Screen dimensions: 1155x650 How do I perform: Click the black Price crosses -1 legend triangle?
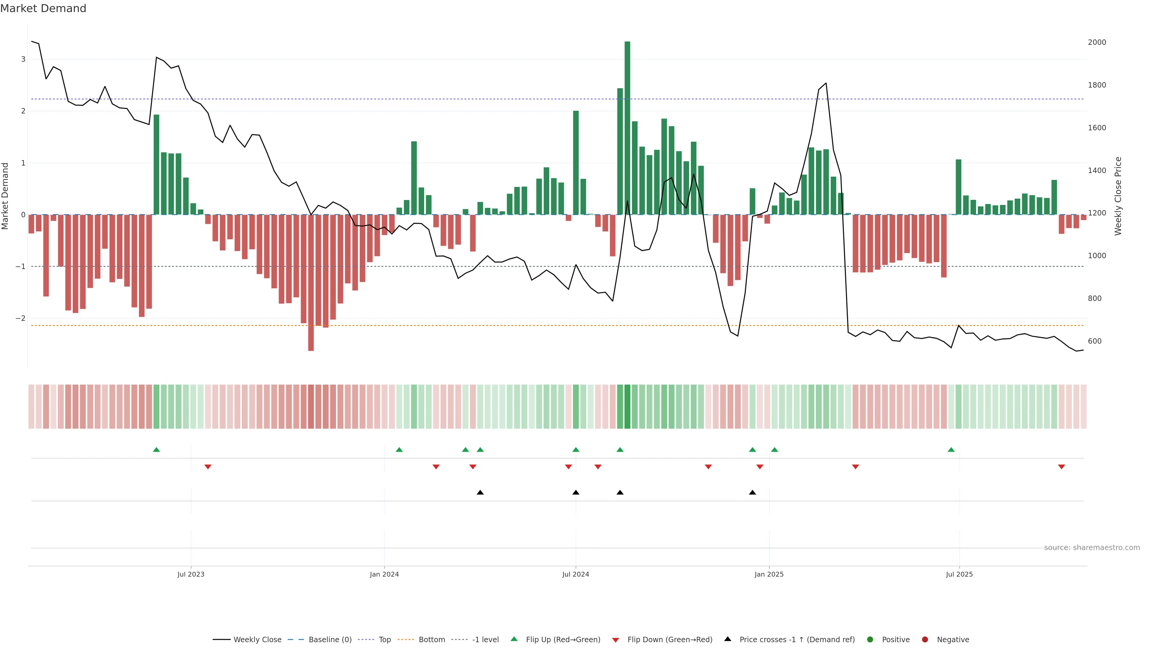tap(728, 639)
